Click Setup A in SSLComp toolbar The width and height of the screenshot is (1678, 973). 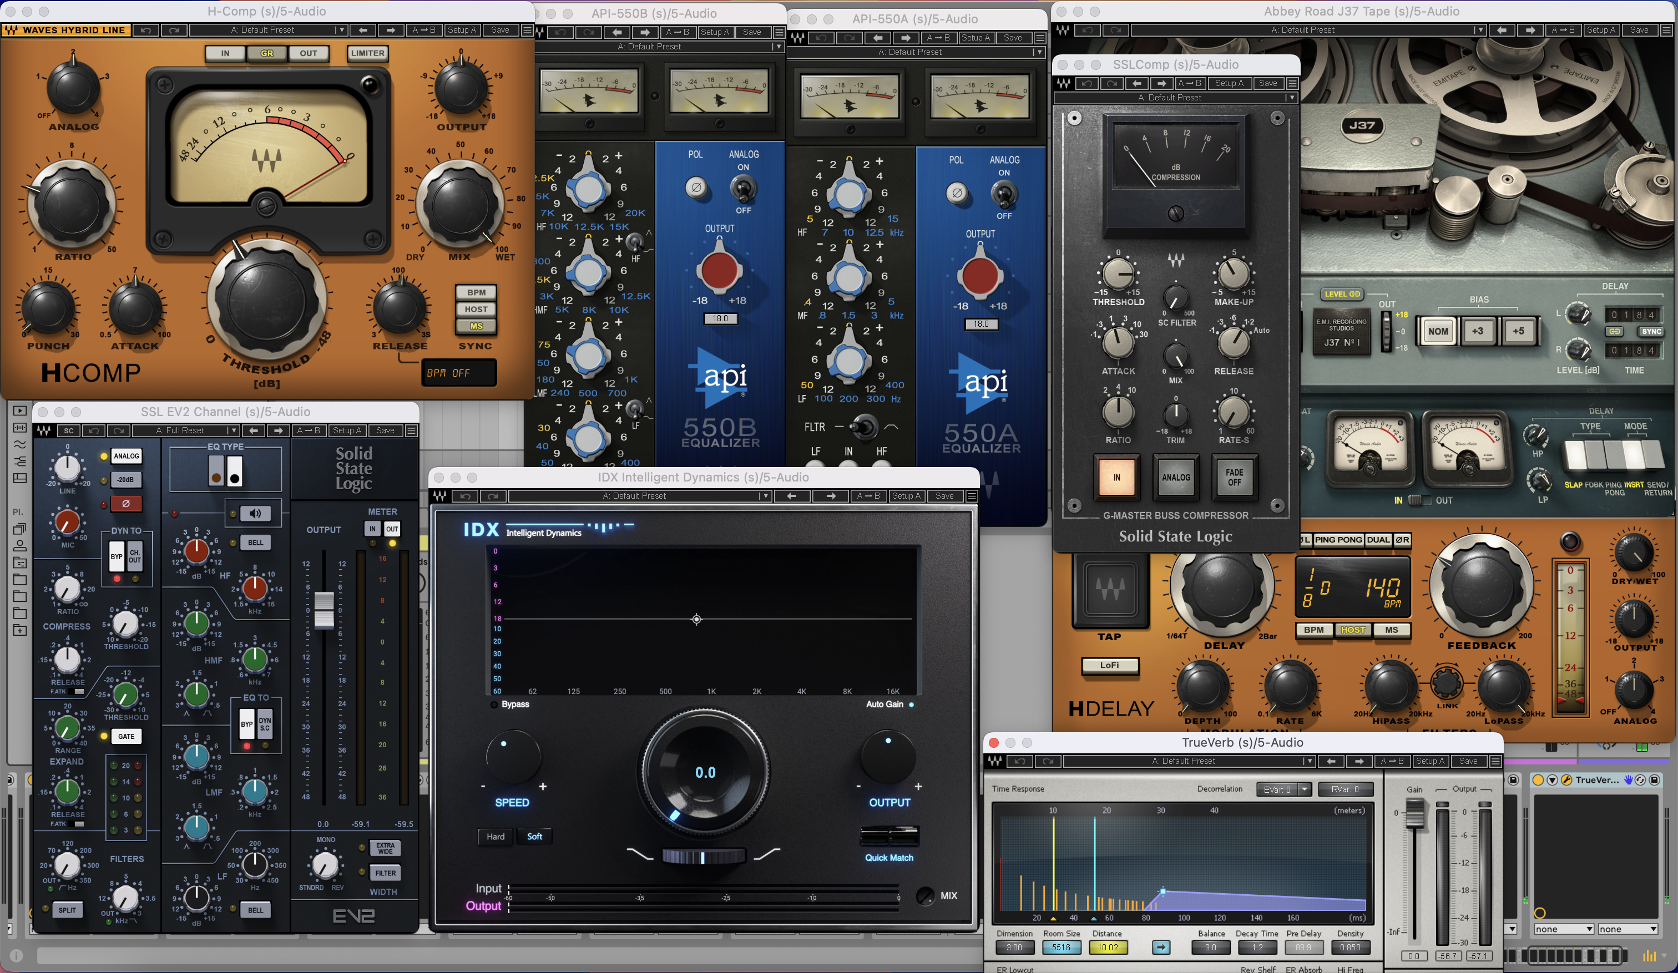[1229, 83]
